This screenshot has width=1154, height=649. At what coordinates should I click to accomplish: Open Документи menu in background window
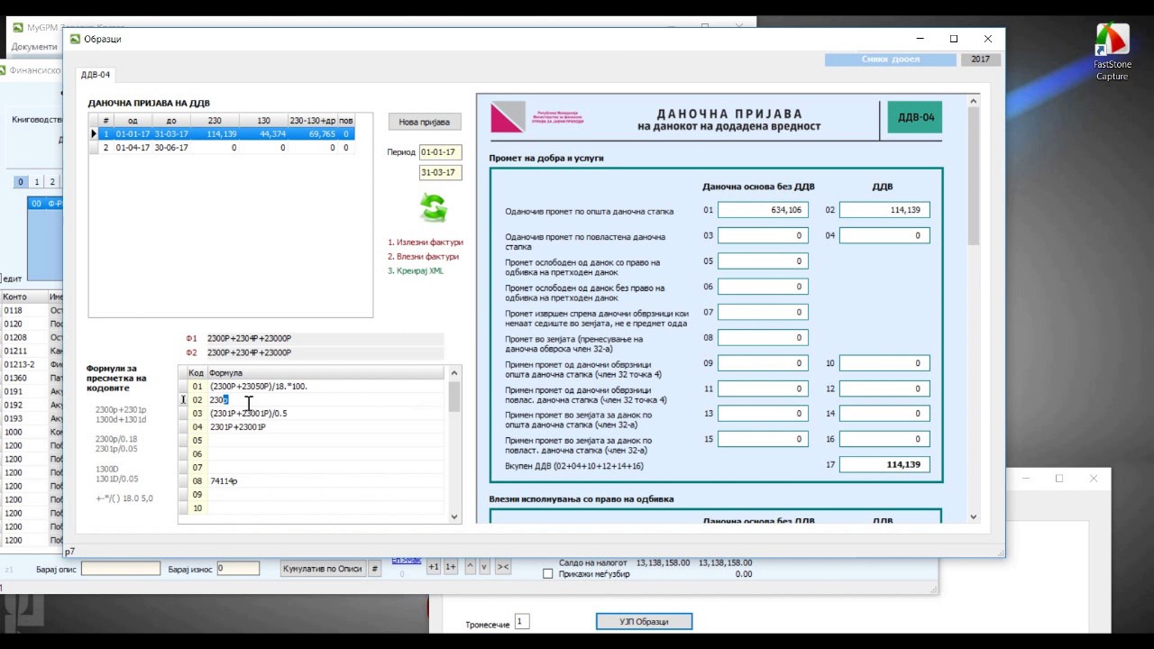pos(34,47)
